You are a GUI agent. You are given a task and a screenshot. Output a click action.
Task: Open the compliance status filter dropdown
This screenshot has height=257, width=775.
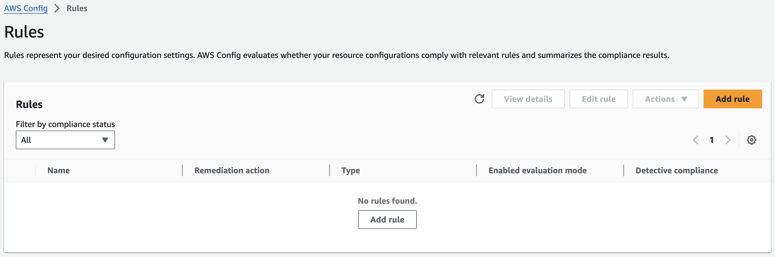(x=65, y=140)
